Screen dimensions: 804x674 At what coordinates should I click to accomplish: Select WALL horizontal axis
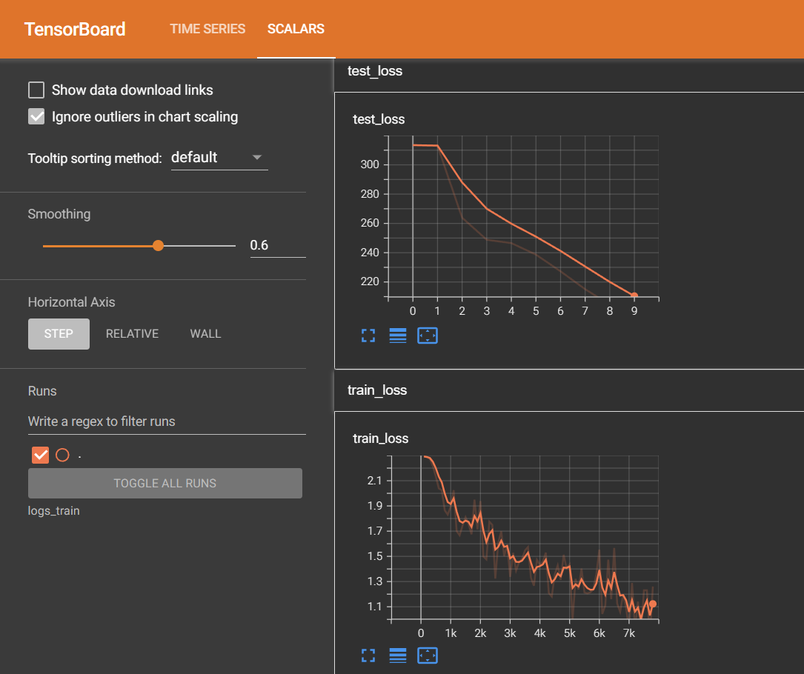pos(205,334)
